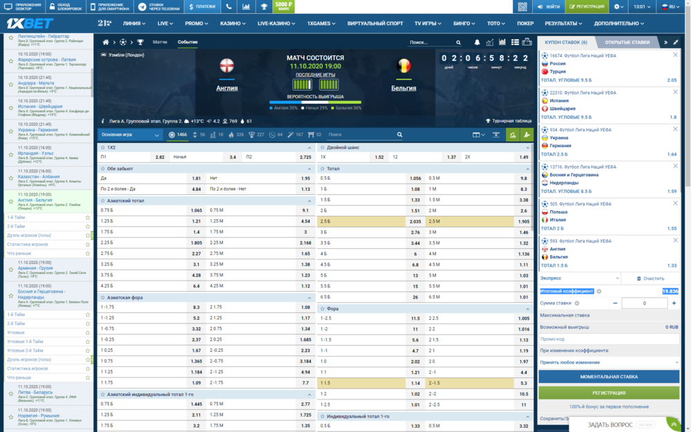Remove the Испания - Швейцария bet from slip
This screenshot has width=691, height=432.
tap(675, 92)
